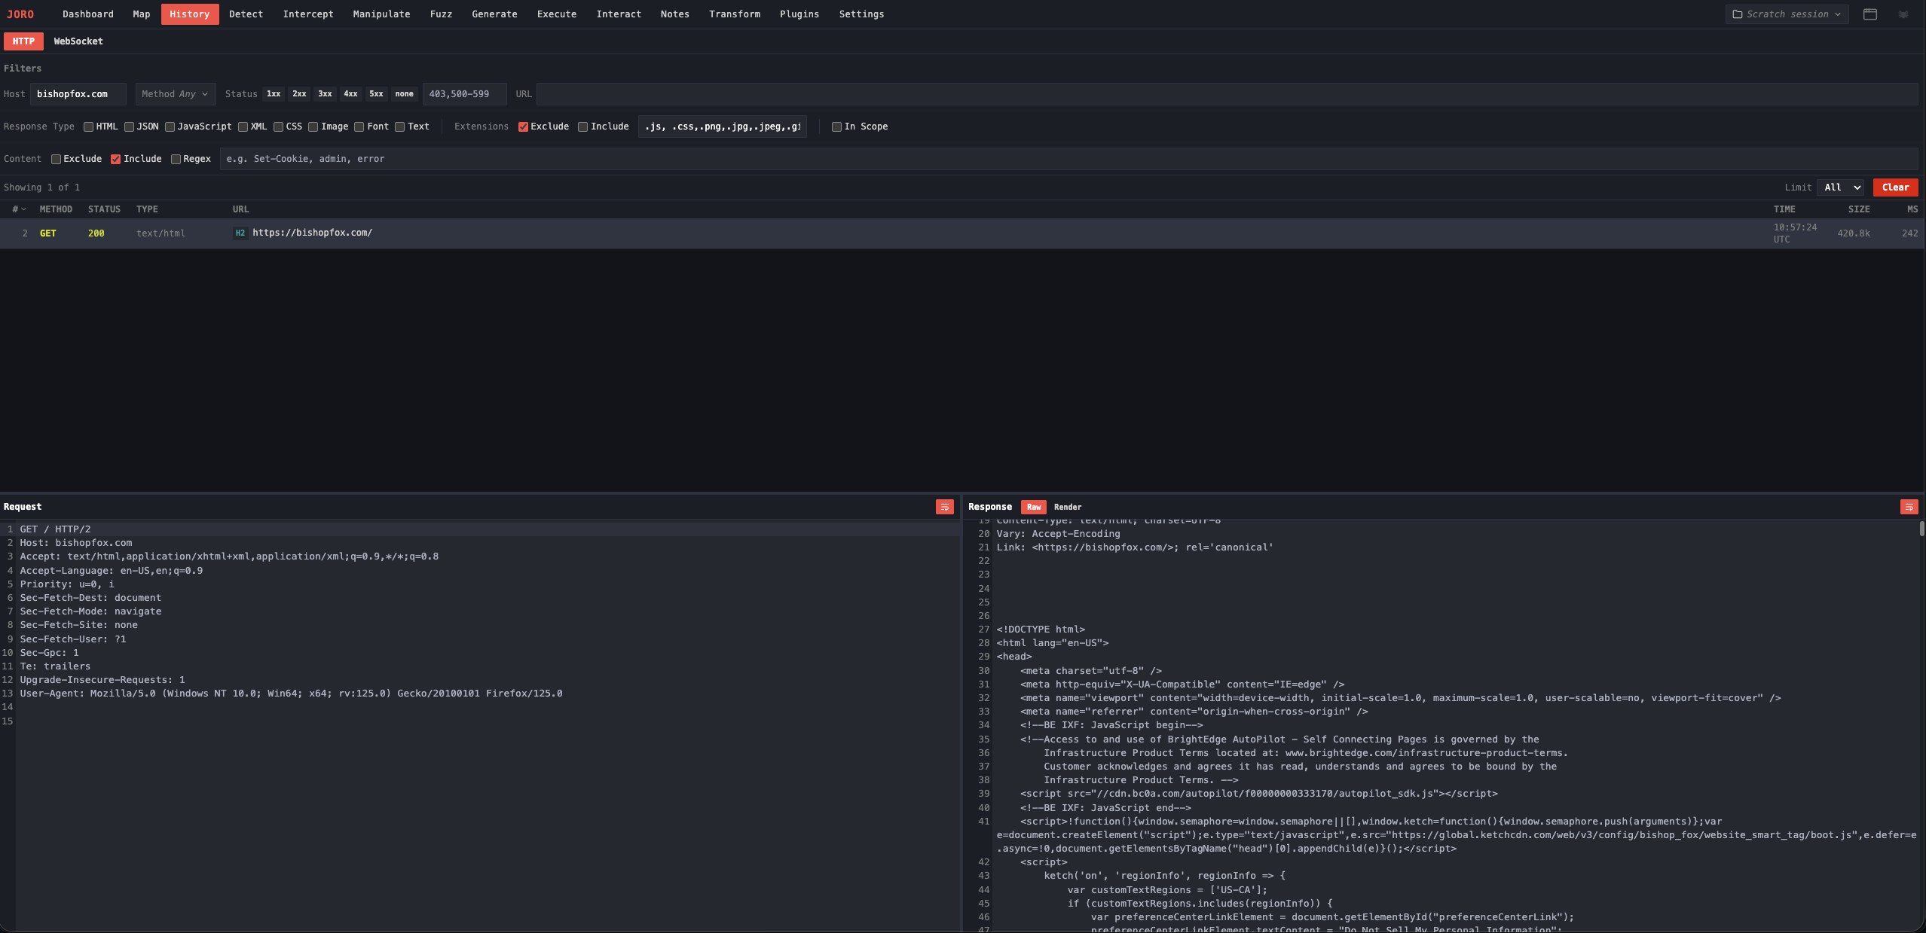Focus the Host filter field
This screenshot has height=933, width=1926.
(x=78, y=94)
